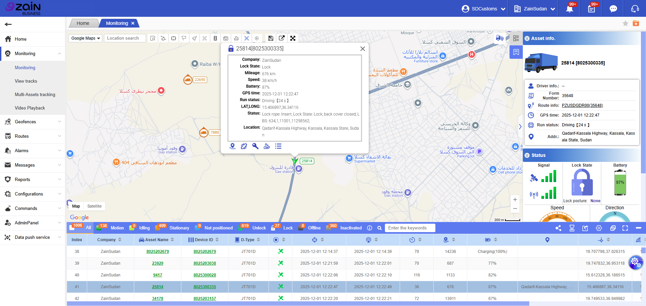Click the headset support icon
This screenshot has height=306, width=646.
pos(635,9)
